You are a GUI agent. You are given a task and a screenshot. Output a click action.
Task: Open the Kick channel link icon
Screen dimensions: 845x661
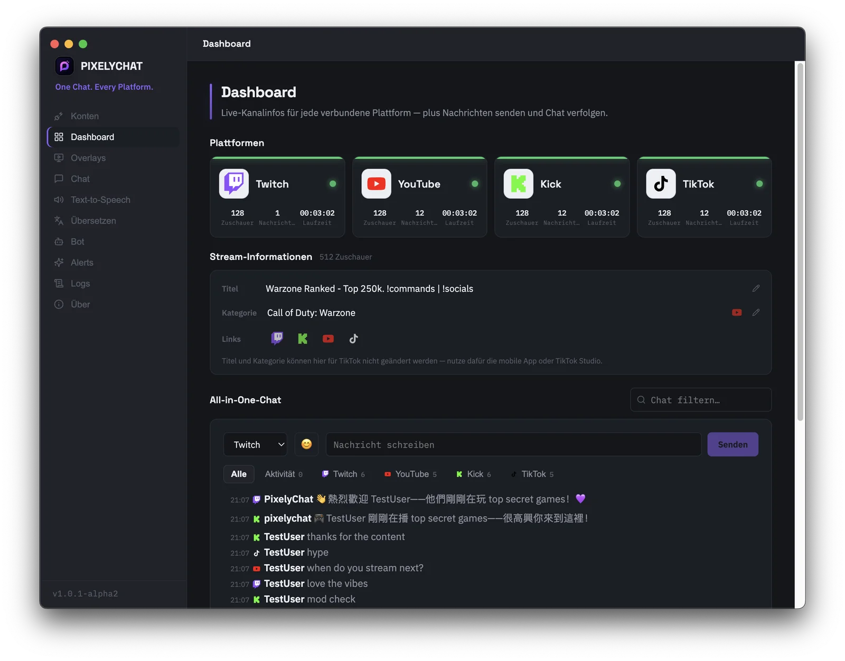(x=303, y=339)
